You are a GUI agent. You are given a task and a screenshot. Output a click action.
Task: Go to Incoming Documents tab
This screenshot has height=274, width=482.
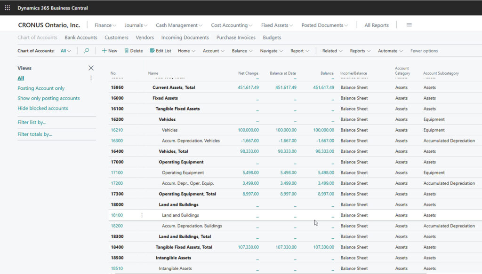pos(185,38)
